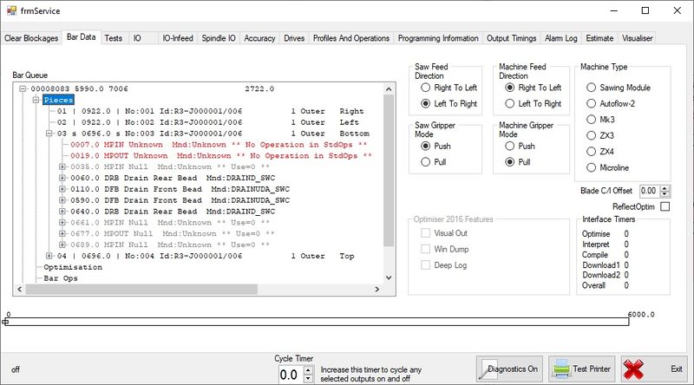Image resolution: width=694 pixels, height=385 pixels.
Task: Switch to the Output Timings tab
Action: (512, 38)
